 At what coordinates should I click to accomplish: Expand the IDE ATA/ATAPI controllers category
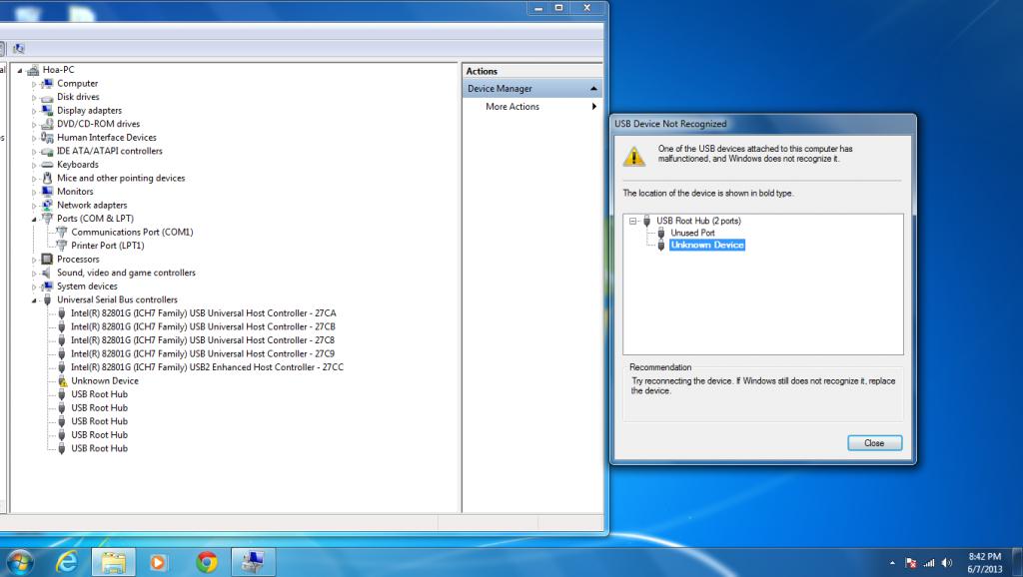click(x=34, y=152)
